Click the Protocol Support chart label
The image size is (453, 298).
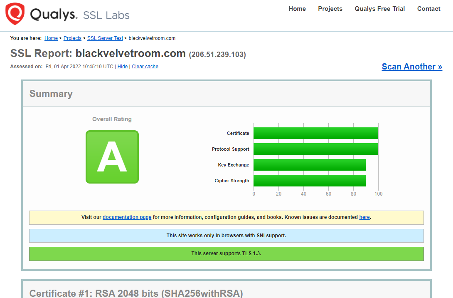pos(231,149)
